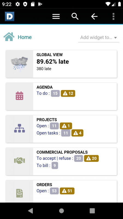Screen dimensions: 123x219
Task: Tap the Agenda late warning badge 12
Action: [x=68, y=93]
